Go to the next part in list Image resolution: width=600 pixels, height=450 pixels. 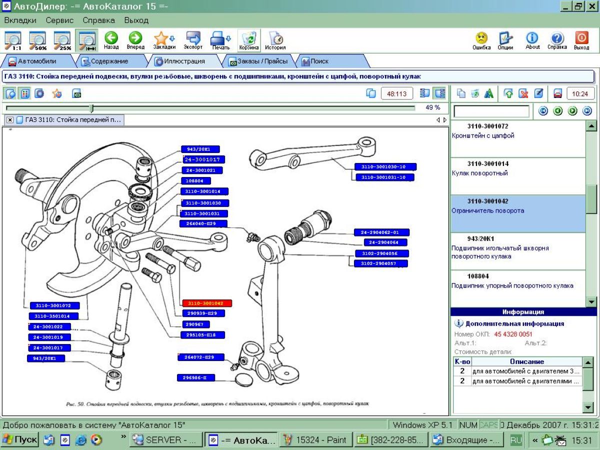pyautogui.click(x=572, y=111)
